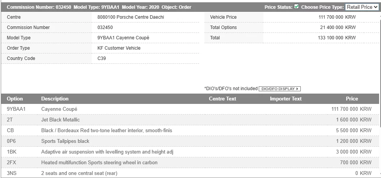Click the Option column header
The width and height of the screenshot is (381, 178).
coord(15,99)
